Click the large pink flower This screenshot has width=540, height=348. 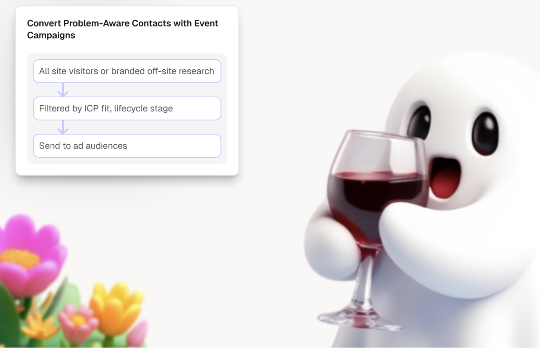(30, 255)
